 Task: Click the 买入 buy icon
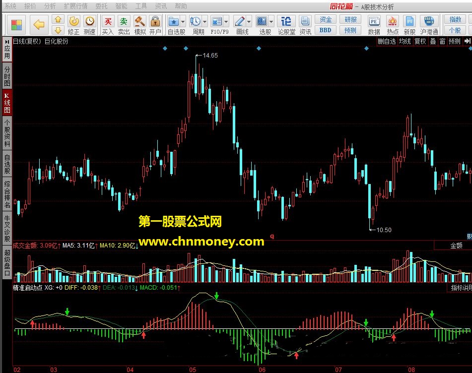point(108,25)
